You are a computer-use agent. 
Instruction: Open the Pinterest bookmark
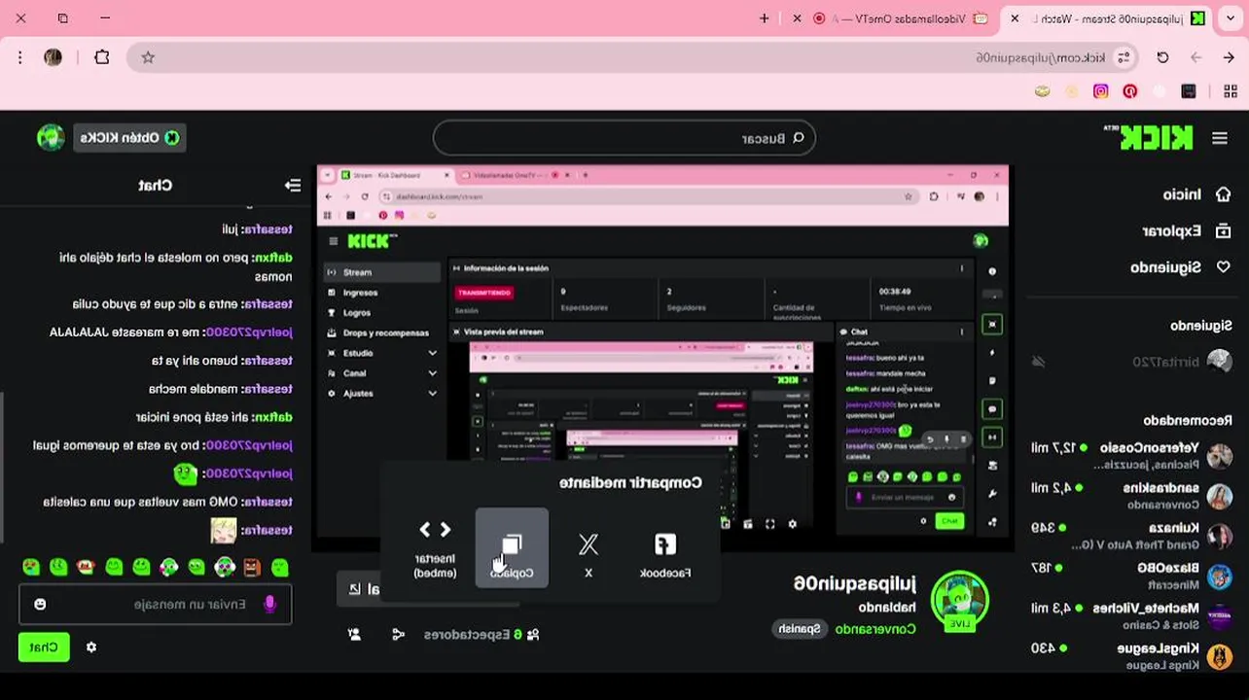coord(1130,91)
